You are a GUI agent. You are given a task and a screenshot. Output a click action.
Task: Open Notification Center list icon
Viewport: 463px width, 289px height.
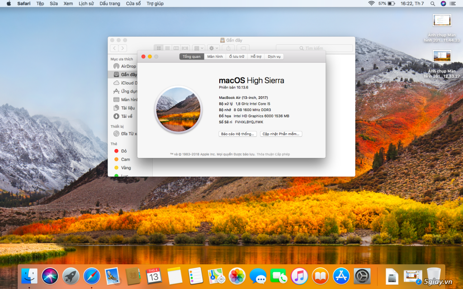tap(452, 4)
